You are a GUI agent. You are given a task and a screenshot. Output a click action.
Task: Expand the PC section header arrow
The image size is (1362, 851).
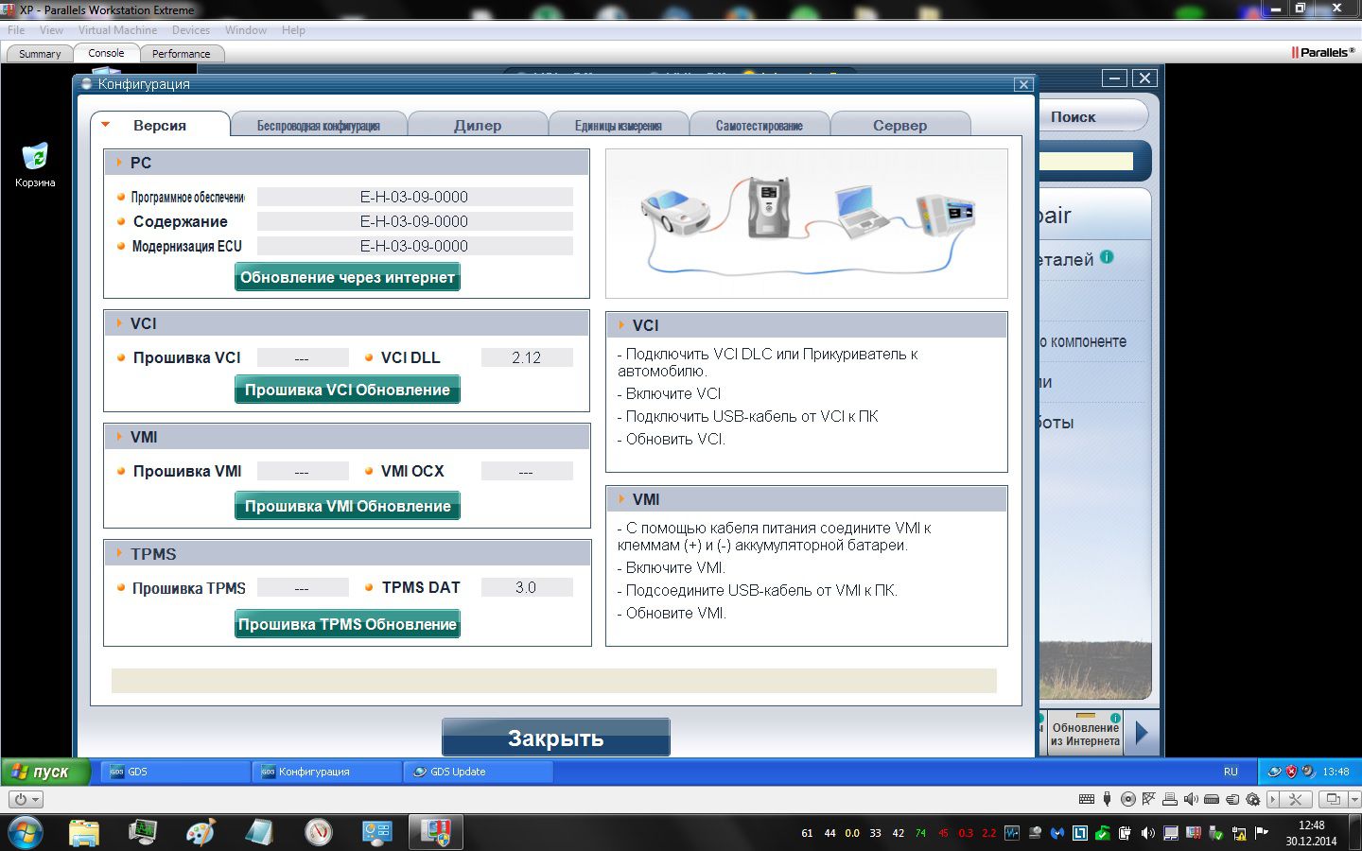[x=119, y=163]
